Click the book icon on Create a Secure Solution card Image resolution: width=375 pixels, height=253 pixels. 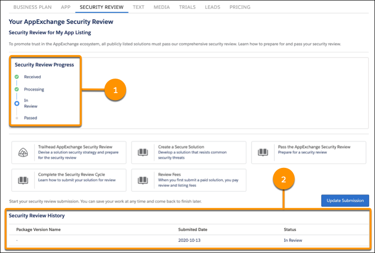pyautogui.click(x=143, y=152)
